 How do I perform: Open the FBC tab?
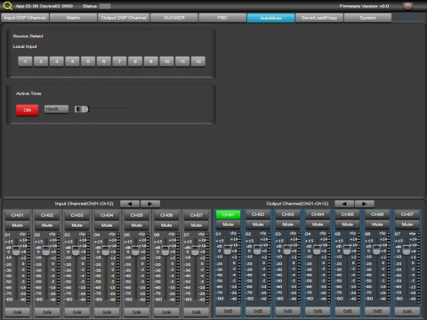click(x=222, y=18)
